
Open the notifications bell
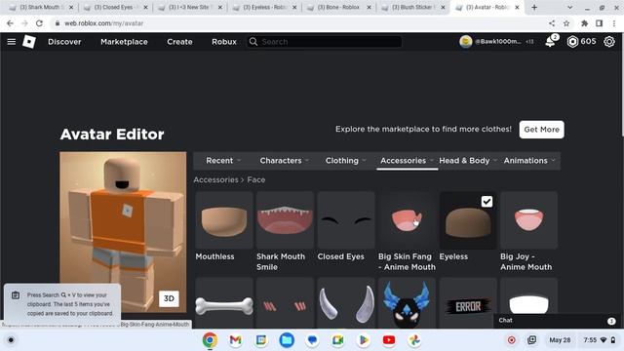point(550,41)
